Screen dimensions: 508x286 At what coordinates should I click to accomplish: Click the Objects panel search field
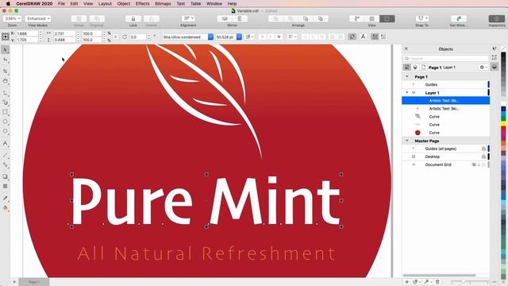446,58
